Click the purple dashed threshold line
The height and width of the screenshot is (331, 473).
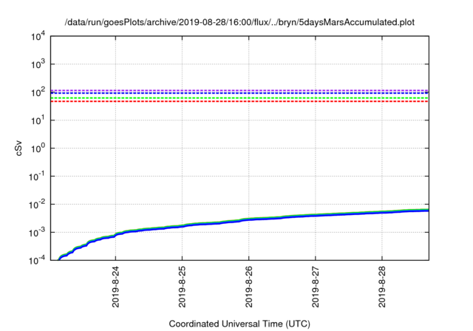pos(239,90)
